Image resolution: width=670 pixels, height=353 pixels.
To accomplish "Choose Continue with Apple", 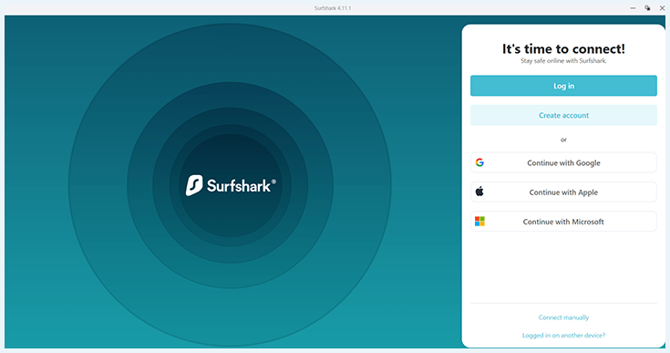I will point(563,192).
